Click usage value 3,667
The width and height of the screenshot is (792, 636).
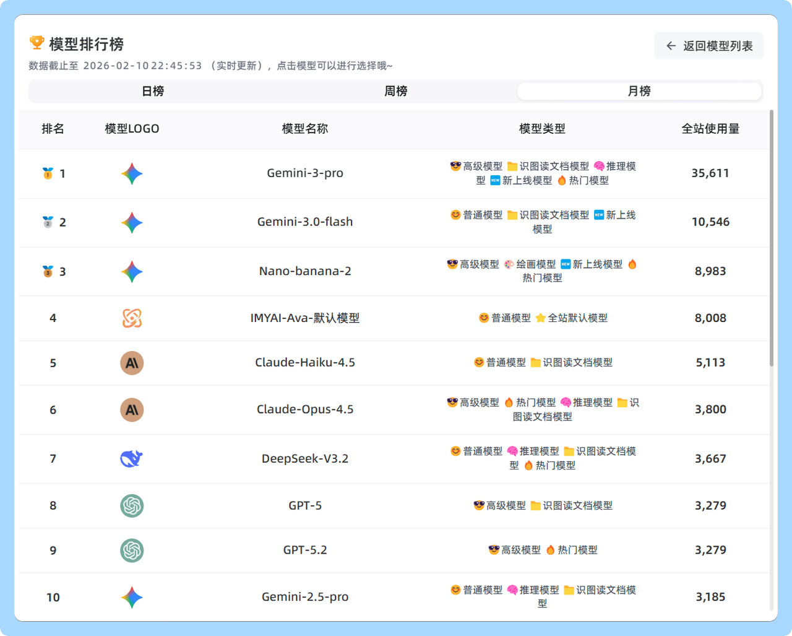pyautogui.click(x=710, y=459)
